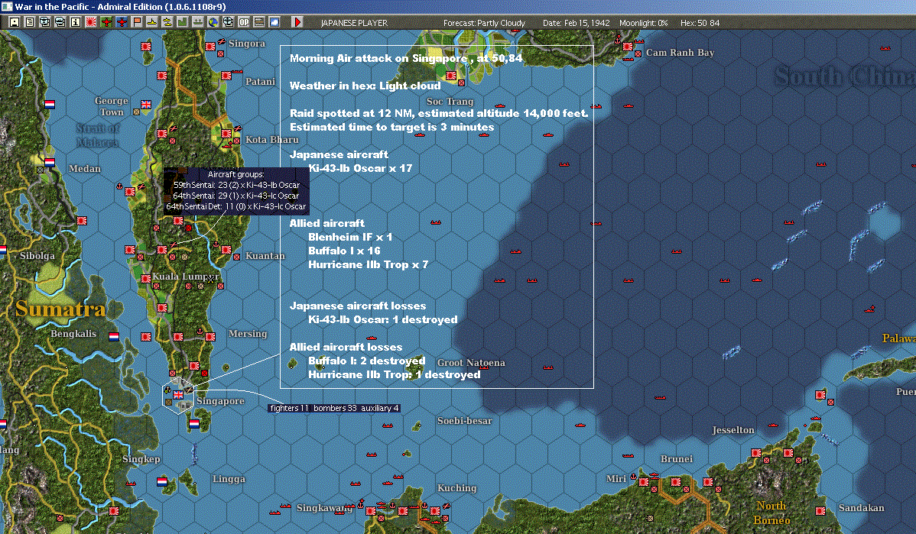Viewport: 916px width, 534px height.
Task: Click the double yellow ships toolbar icon
Action: tap(167, 22)
